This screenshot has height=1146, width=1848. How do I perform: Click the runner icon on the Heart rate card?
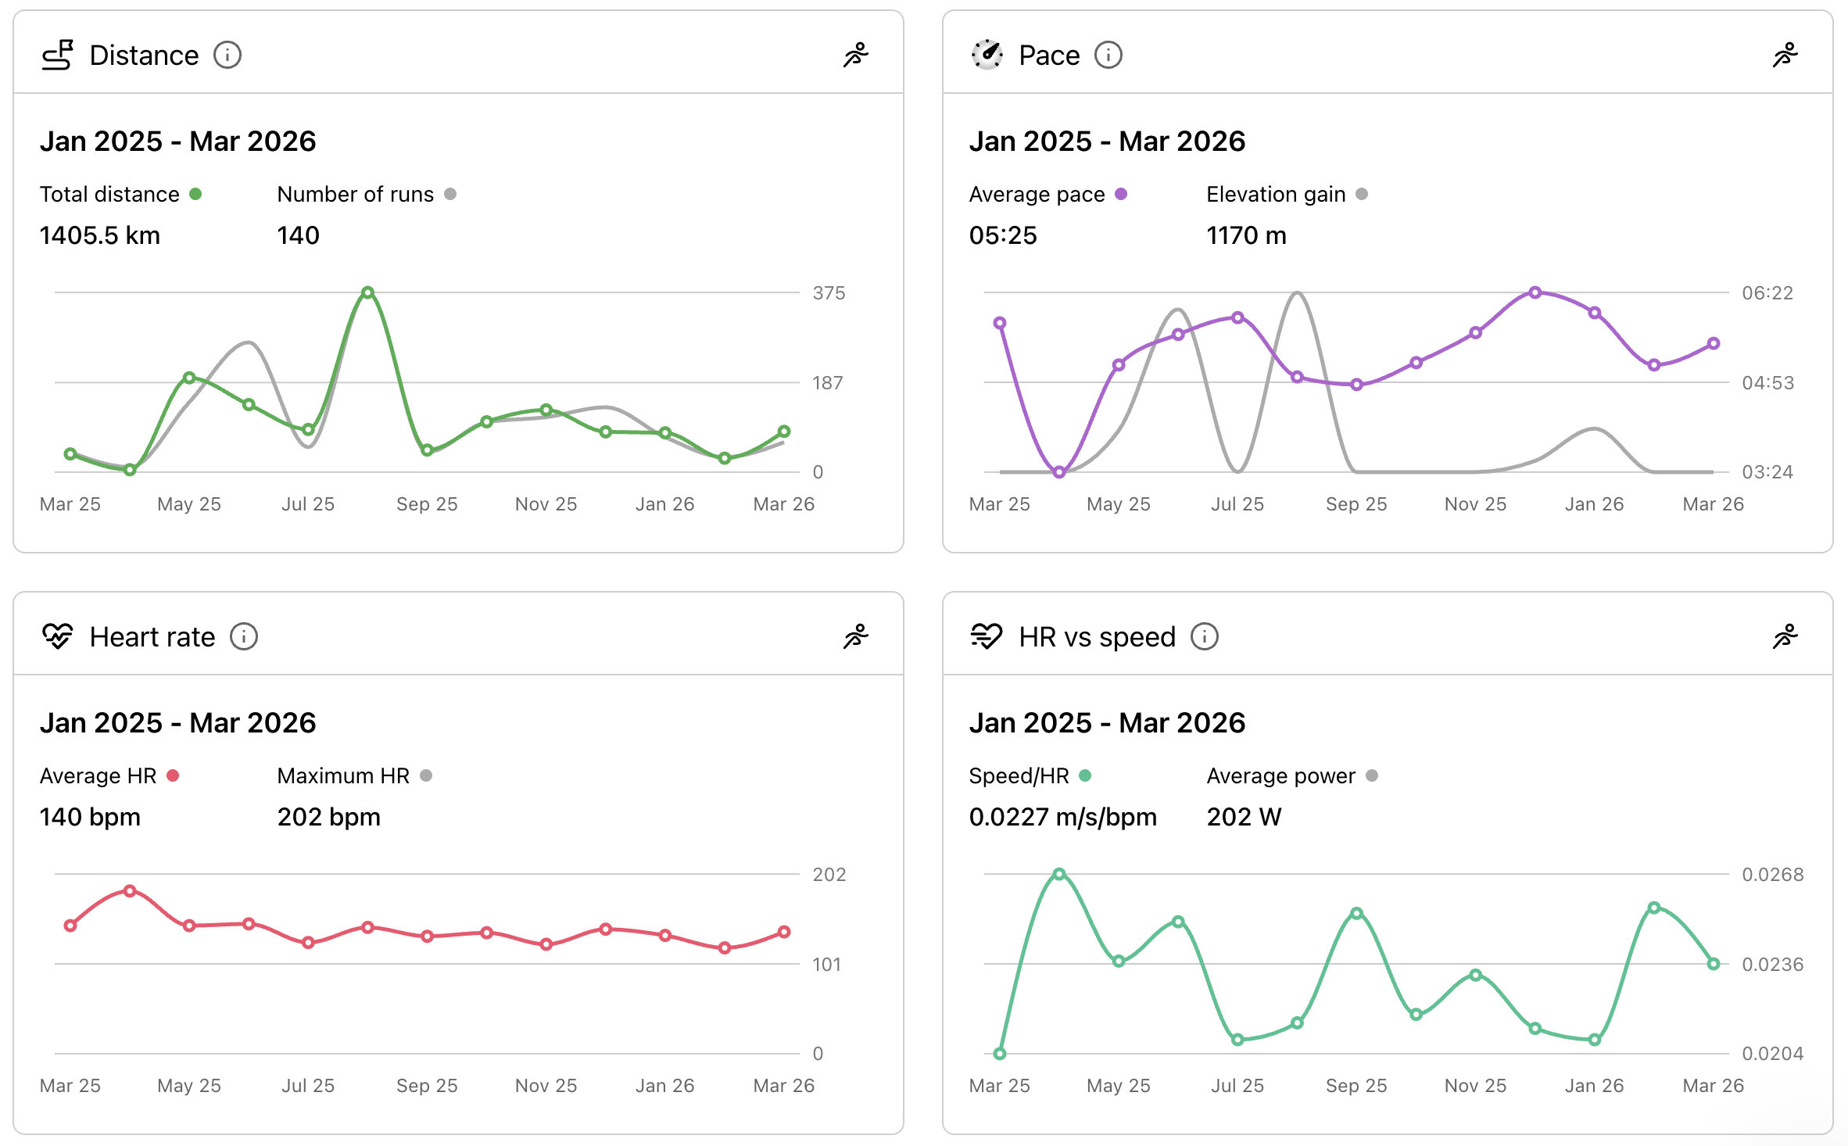(x=856, y=636)
